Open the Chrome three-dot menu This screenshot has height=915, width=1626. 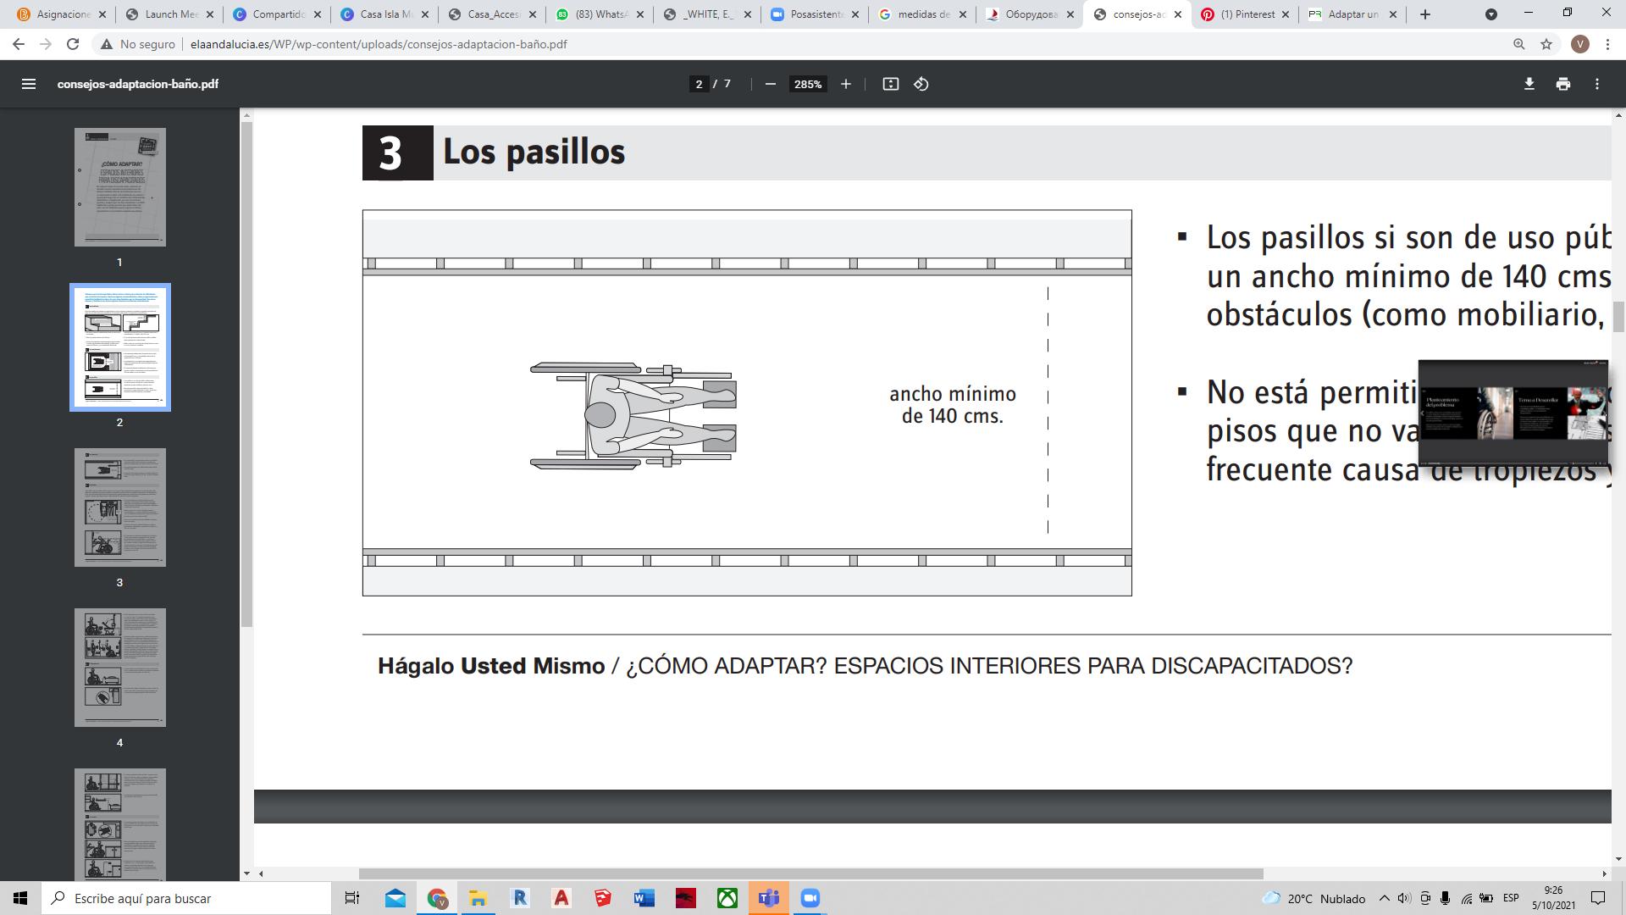tap(1607, 44)
